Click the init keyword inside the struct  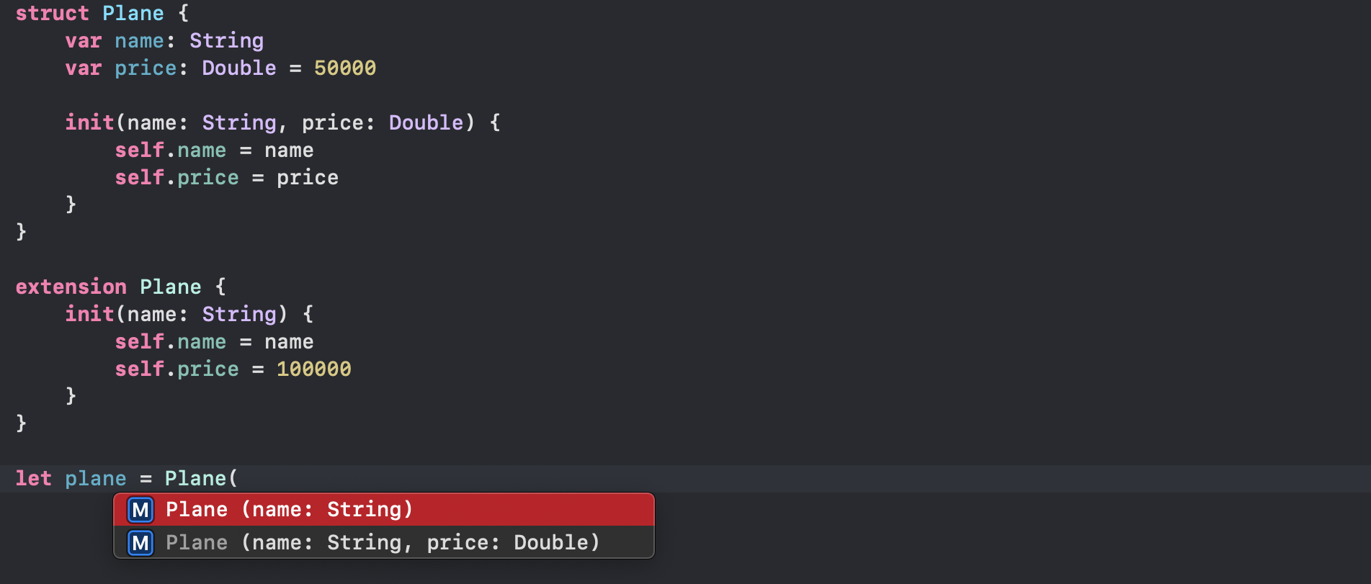(x=89, y=122)
